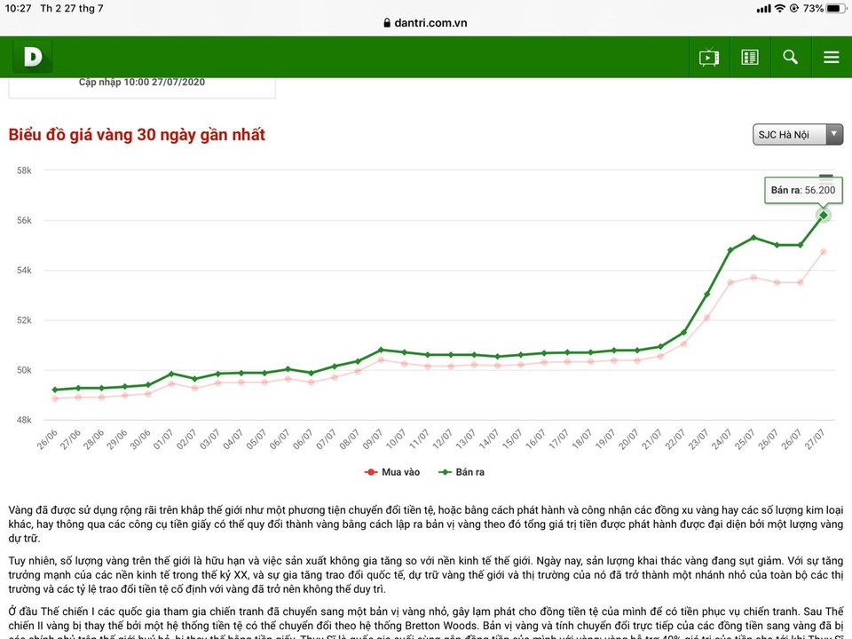Click the 09/07 date label
The width and height of the screenshot is (852, 639).
[x=372, y=439]
